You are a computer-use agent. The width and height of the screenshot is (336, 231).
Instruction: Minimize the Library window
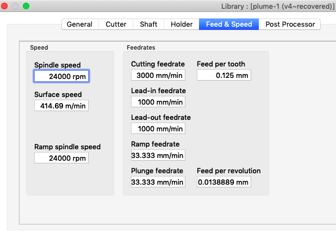pos(15,6)
